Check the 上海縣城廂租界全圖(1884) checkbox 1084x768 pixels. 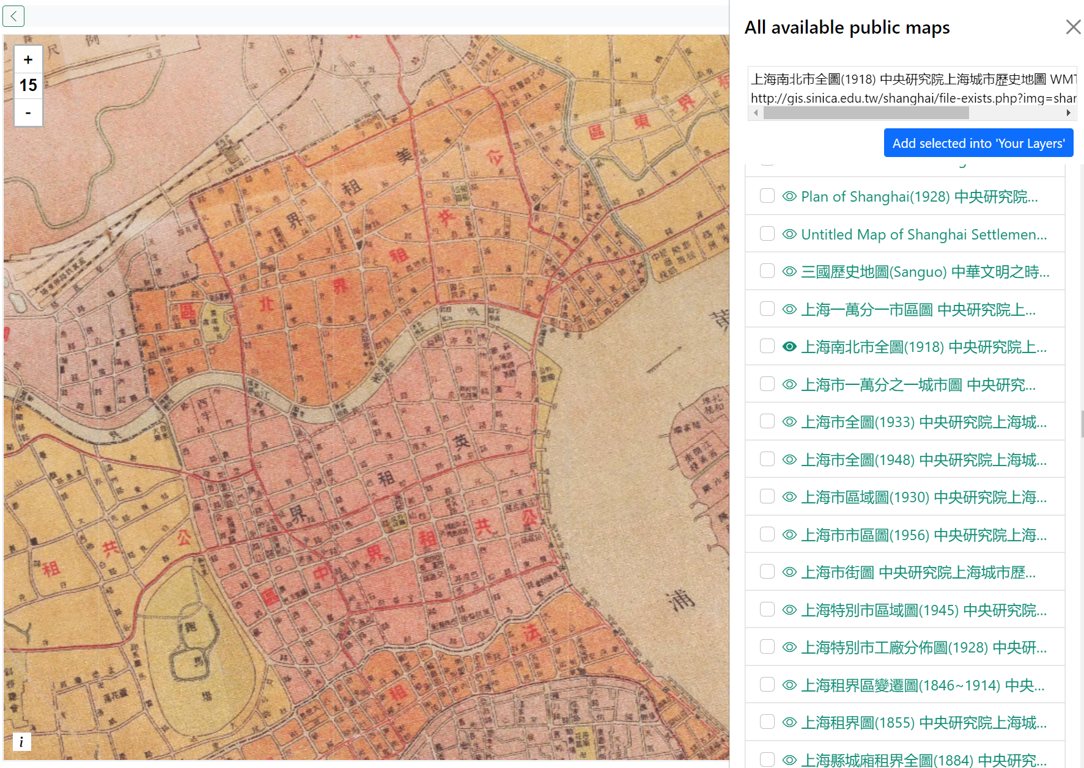767,760
